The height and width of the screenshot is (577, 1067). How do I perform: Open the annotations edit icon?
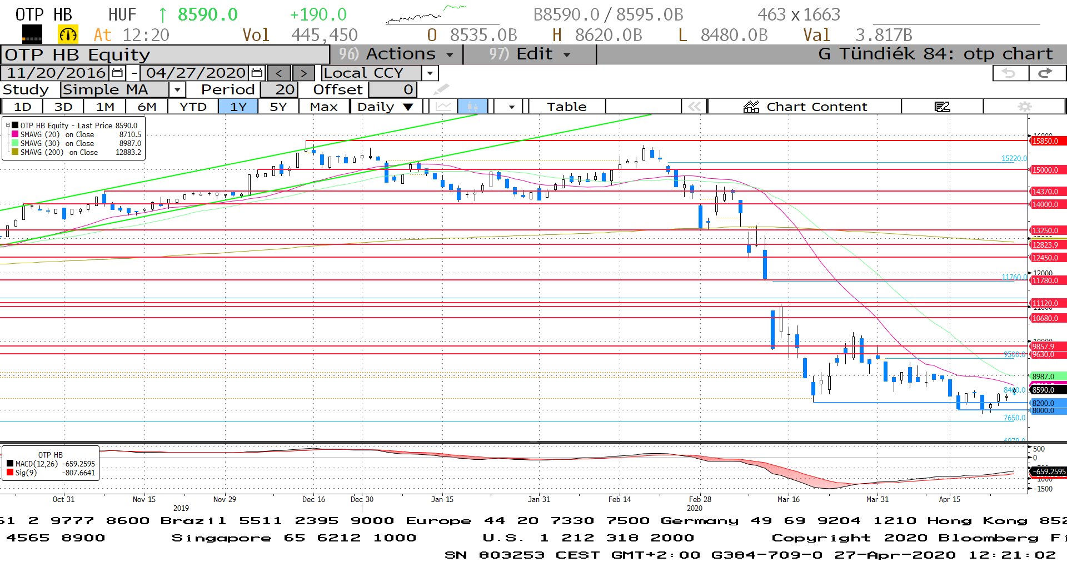(x=942, y=106)
